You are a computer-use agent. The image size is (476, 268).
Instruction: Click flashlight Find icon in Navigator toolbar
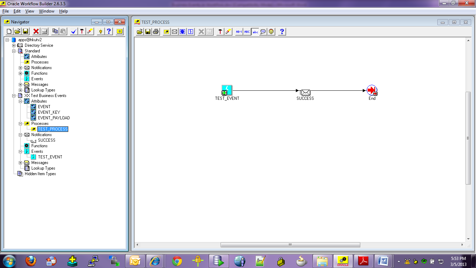(90, 31)
